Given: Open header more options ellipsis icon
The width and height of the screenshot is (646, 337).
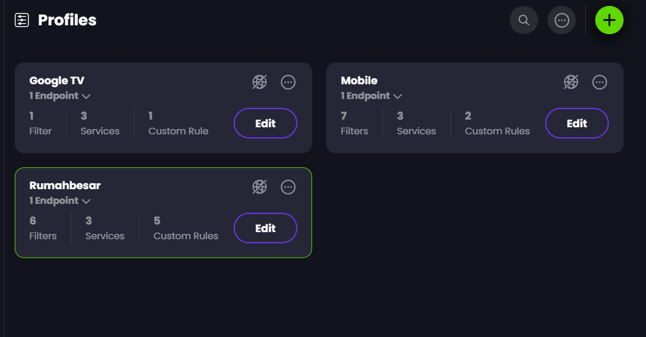Looking at the screenshot, I should [562, 20].
